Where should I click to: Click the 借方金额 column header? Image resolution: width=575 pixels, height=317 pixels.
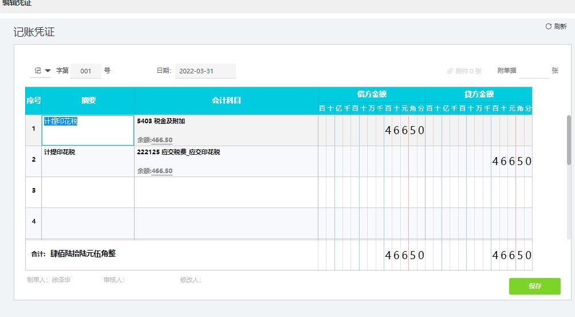click(372, 94)
